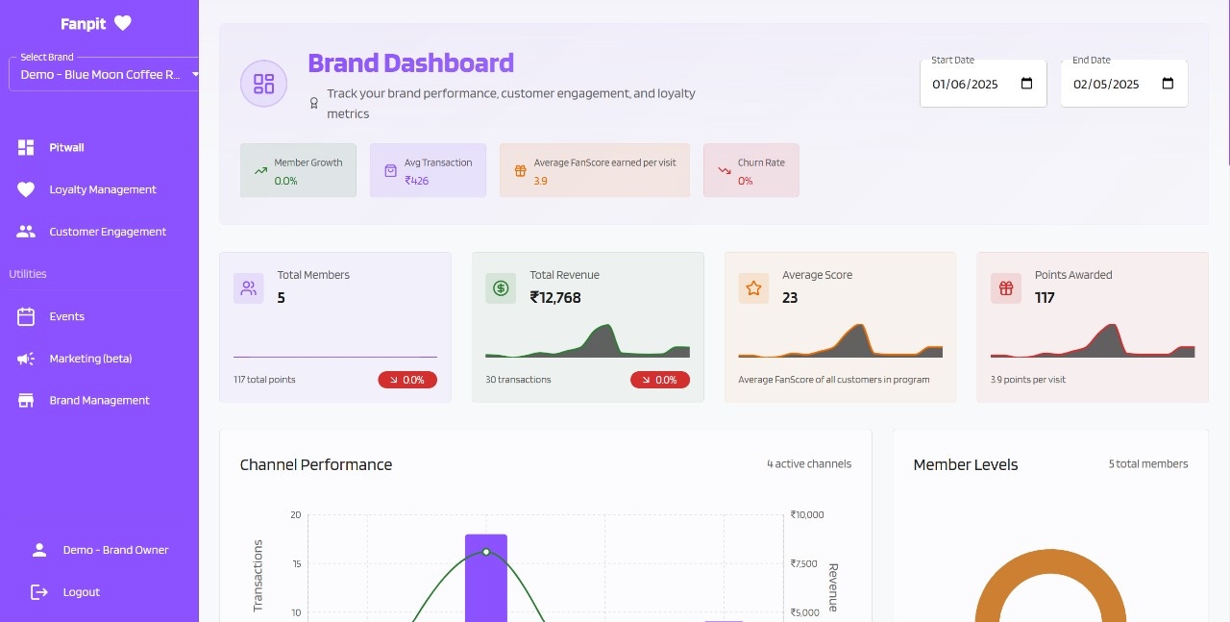Log out via the Logout link
The height and width of the screenshot is (622, 1230).
82,592
